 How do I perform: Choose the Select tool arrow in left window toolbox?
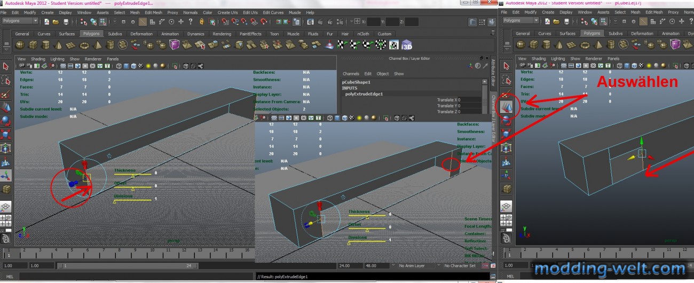pos(6,66)
